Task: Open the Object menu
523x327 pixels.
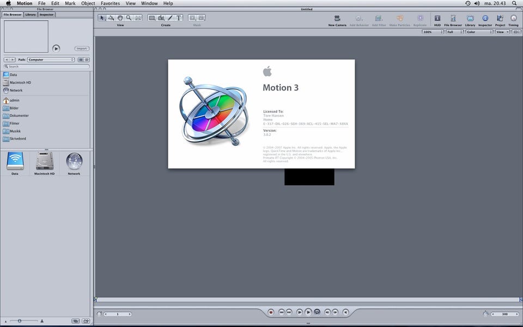Action: tap(88, 3)
